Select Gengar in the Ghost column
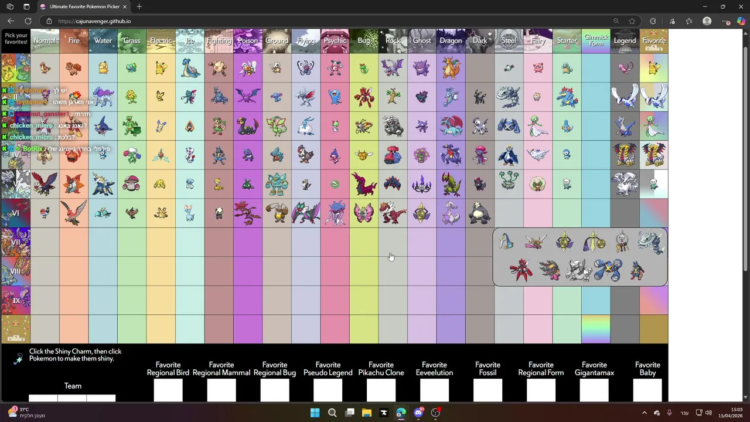The height and width of the screenshot is (422, 750). (422, 68)
